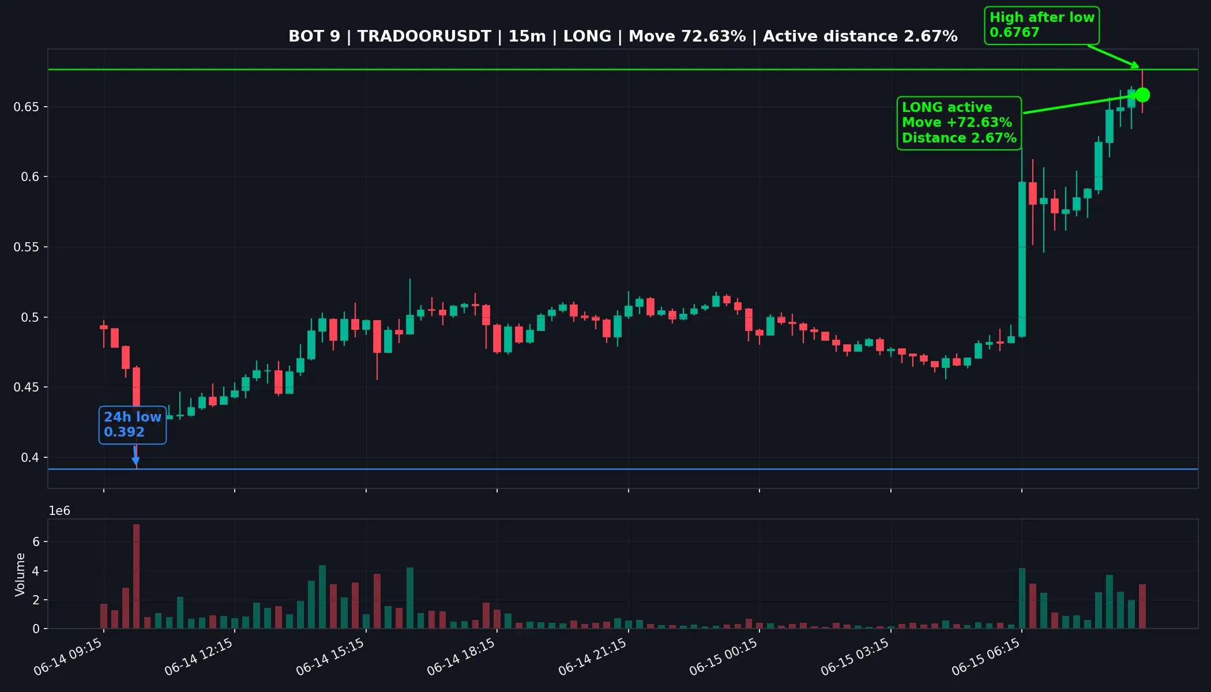Select the 06-14 18:15 time axis label
The image size is (1211, 692).
pos(461,657)
